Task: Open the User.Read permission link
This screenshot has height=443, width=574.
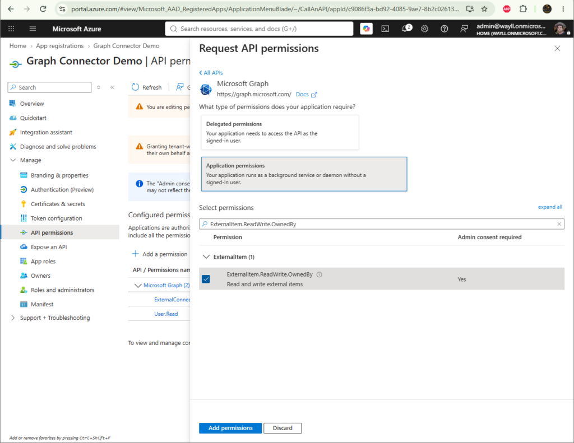Action: 166,314
